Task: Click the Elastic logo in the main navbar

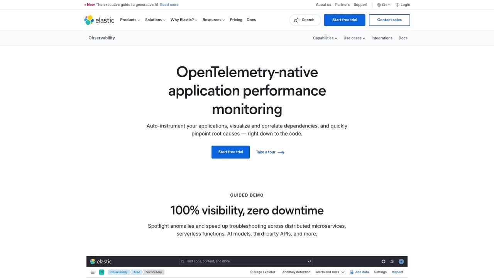Action: click(99, 20)
